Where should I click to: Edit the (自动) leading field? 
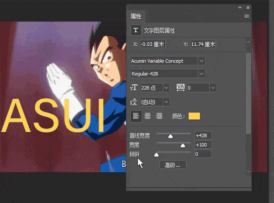click(x=152, y=102)
